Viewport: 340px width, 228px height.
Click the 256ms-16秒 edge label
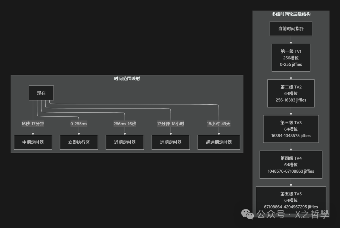click(x=125, y=124)
